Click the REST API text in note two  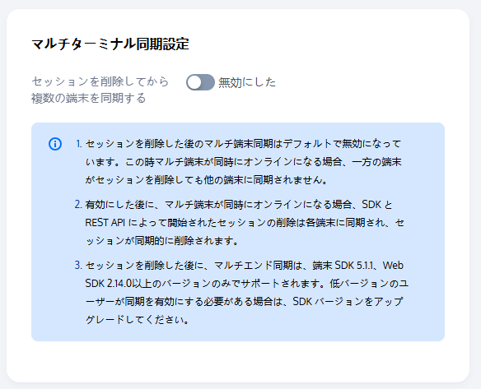tap(105, 223)
